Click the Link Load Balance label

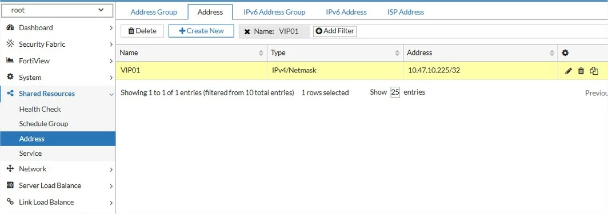tap(46, 202)
